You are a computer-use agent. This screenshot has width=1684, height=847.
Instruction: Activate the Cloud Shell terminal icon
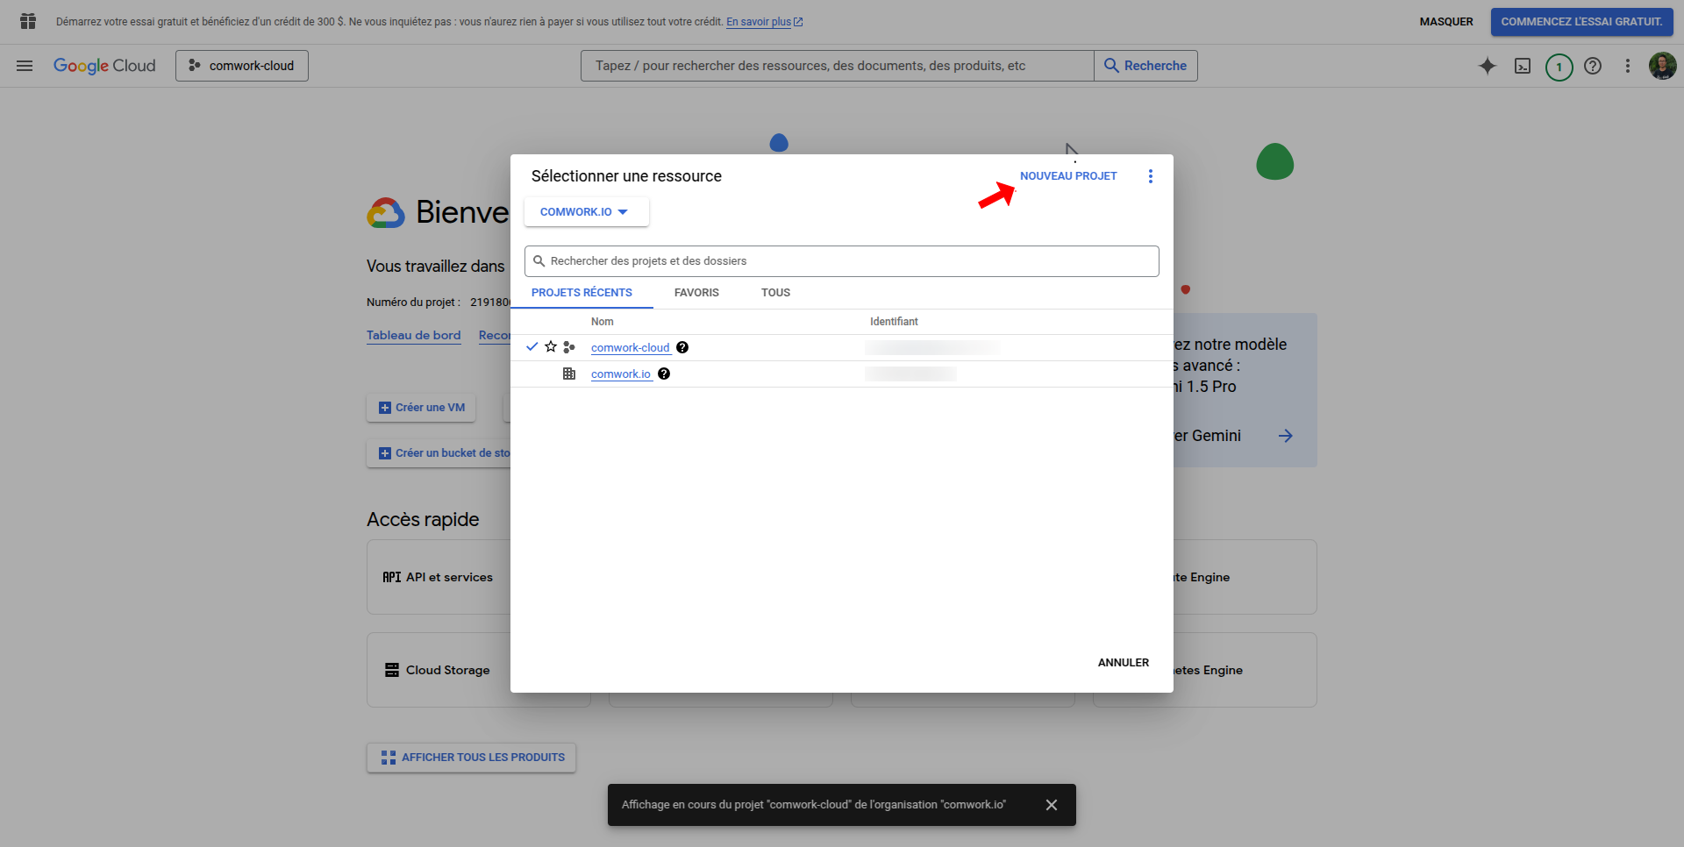click(1523, 66)
